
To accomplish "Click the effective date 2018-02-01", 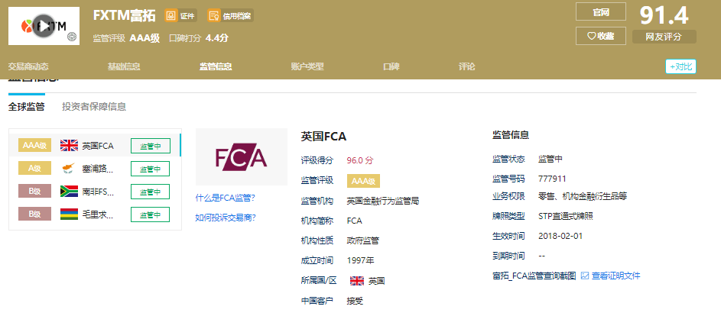I will 560,236.
